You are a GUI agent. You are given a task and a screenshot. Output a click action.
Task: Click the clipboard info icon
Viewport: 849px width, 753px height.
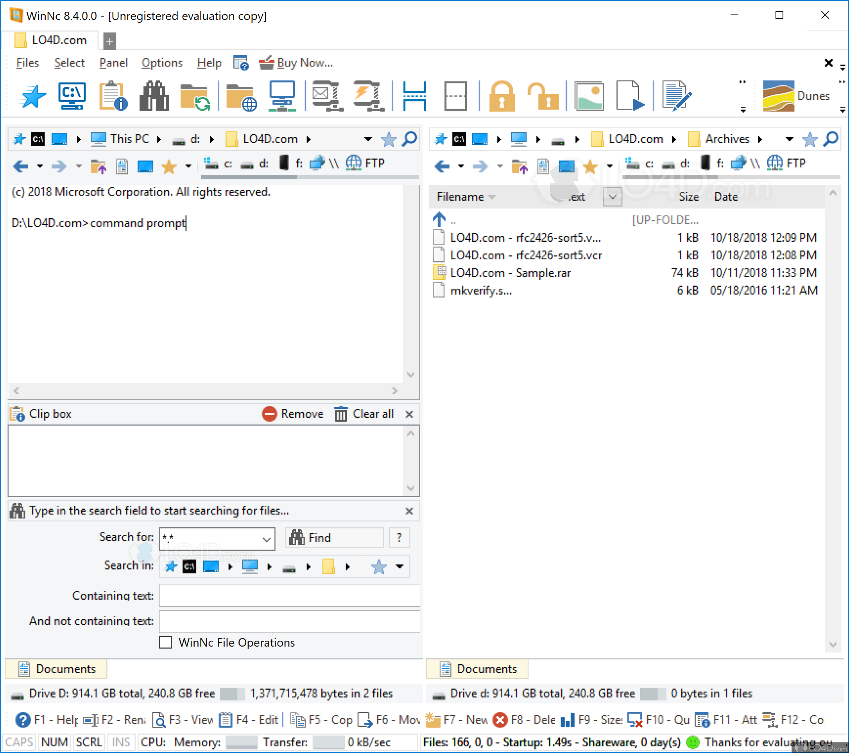click(112, 95)
